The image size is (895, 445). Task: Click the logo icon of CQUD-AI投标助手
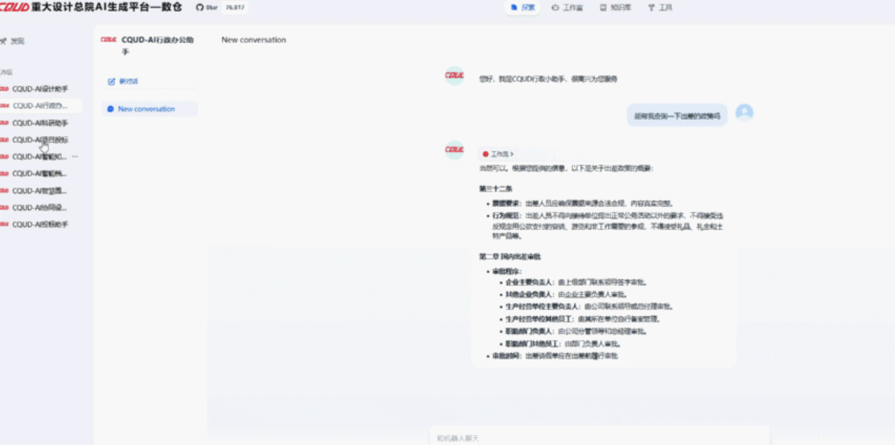pyautogui.click(x=4, y=225)
